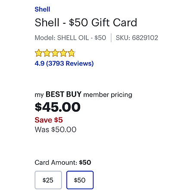
Task: Click the $45.00 member price
Action: (57, 107)
